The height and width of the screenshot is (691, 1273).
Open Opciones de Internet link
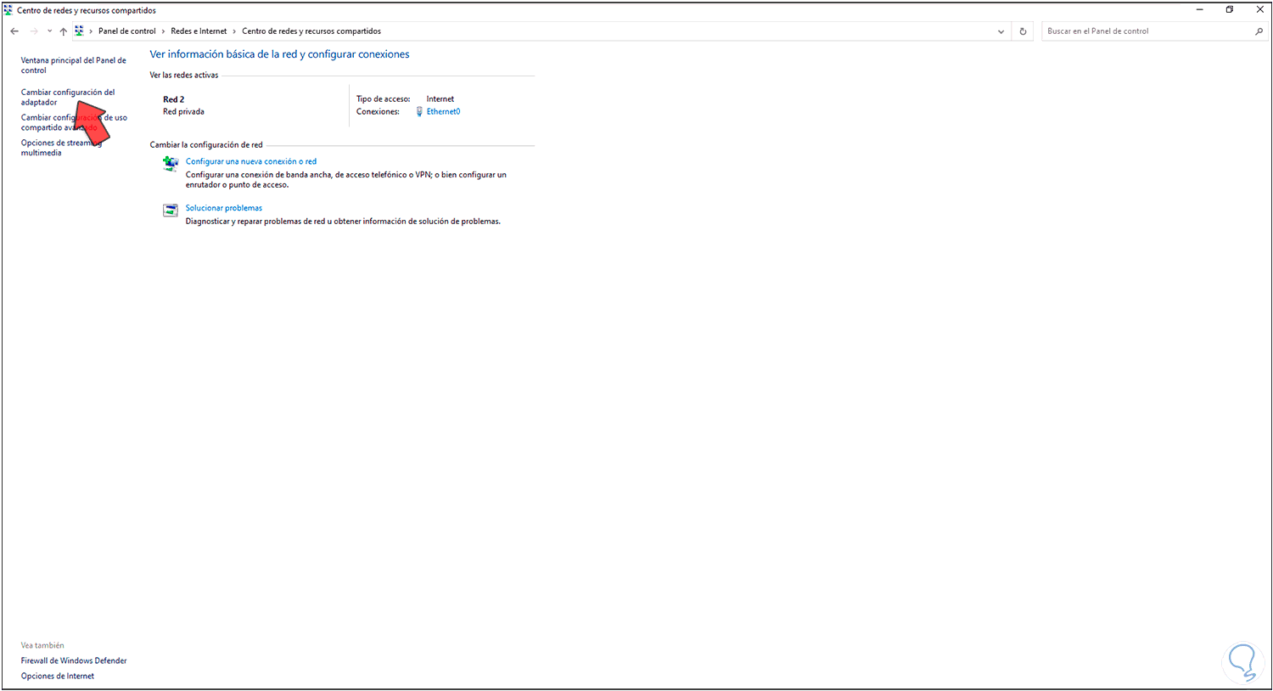(58, 676)
